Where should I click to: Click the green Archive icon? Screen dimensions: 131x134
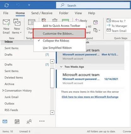tap(65, 20)
